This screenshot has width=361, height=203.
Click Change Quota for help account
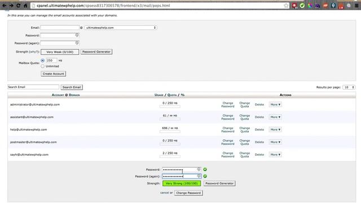[x=244, y=130]
